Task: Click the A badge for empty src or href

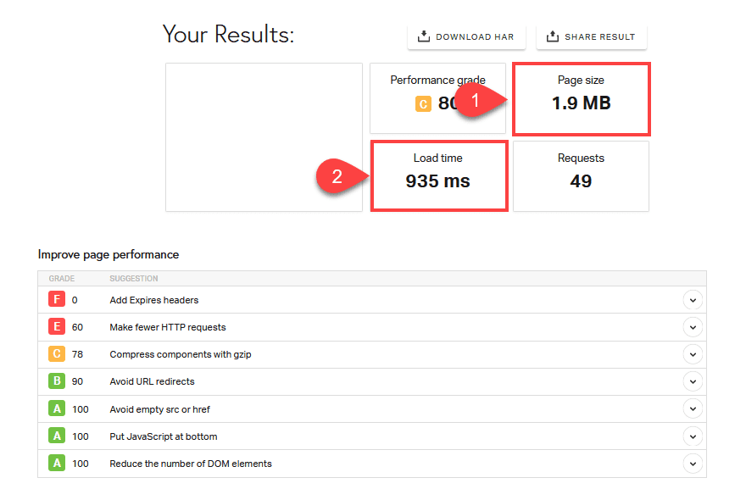Action: tap(57, 408)
